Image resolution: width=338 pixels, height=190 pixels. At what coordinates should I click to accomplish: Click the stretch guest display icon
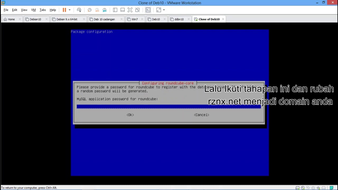pyautogui.click(x=158, y=10)
